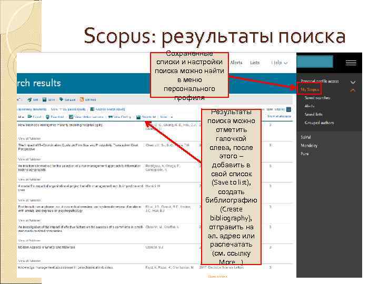Click View at Publisher under 'Problematic smartphone use' article
Viewport: 379px width, 284px height.
coord(29,220)
